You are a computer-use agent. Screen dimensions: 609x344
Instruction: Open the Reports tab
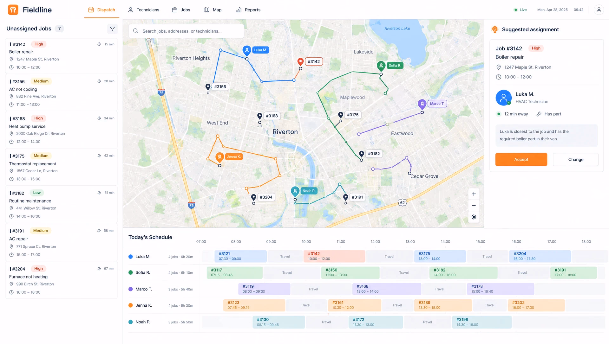(248, 10)
